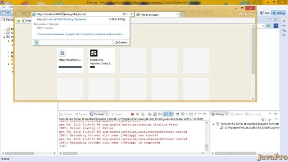Minimize the Debug view panel
The image size is (288, 162).
click(x=270, y=114)
